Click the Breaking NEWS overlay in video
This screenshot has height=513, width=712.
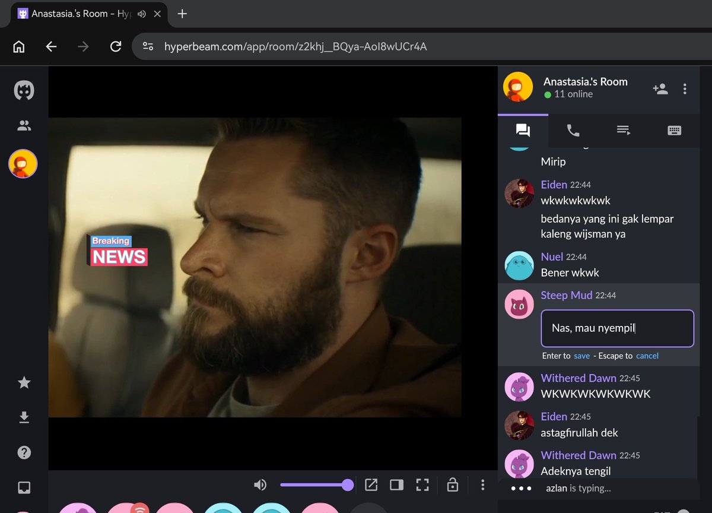118,250
